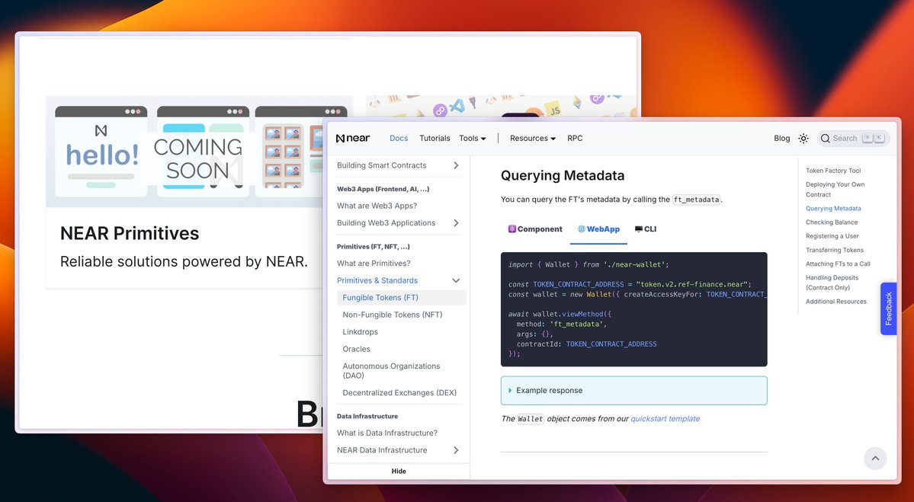
Task: Hide the sidebar with Hide button
Action: (399, 472)
